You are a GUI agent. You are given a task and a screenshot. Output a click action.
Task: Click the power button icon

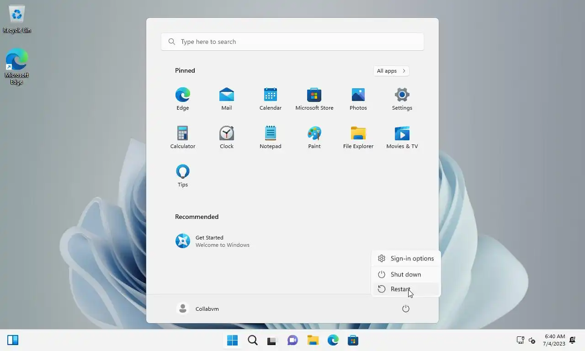coord(405,309)
